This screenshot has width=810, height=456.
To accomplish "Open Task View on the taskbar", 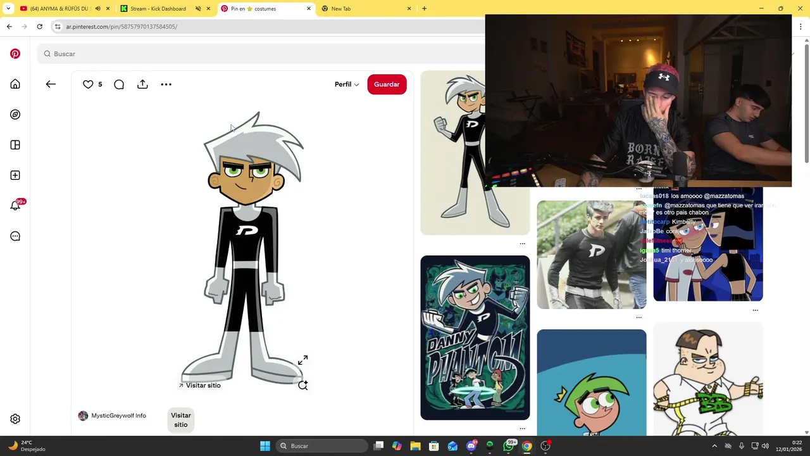I will [x=378, y=446].
